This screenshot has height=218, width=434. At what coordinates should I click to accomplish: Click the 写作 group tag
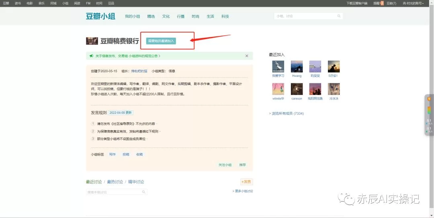[x=113, y=155]
